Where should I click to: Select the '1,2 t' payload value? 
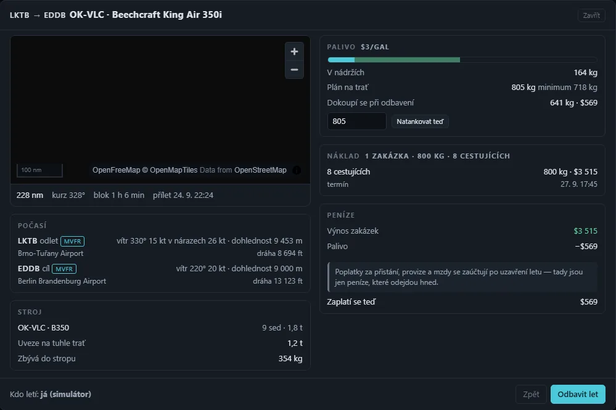[x=295, y=343]
